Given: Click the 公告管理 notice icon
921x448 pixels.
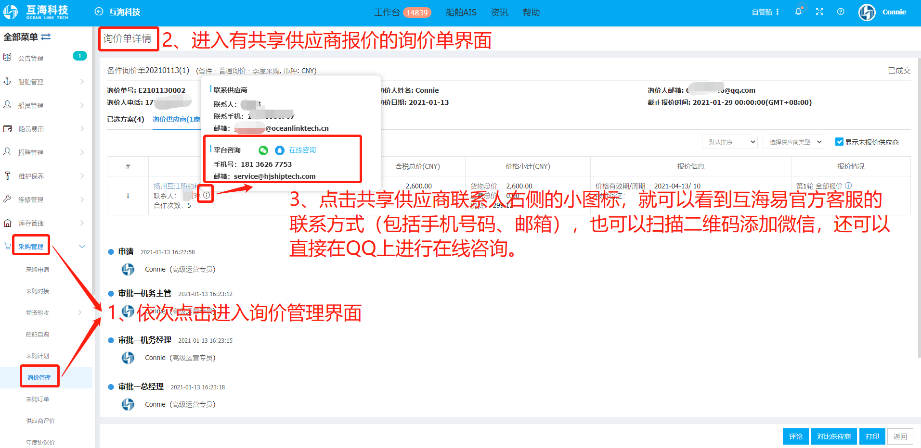Looking at the screenshot, I should [7, 58].
